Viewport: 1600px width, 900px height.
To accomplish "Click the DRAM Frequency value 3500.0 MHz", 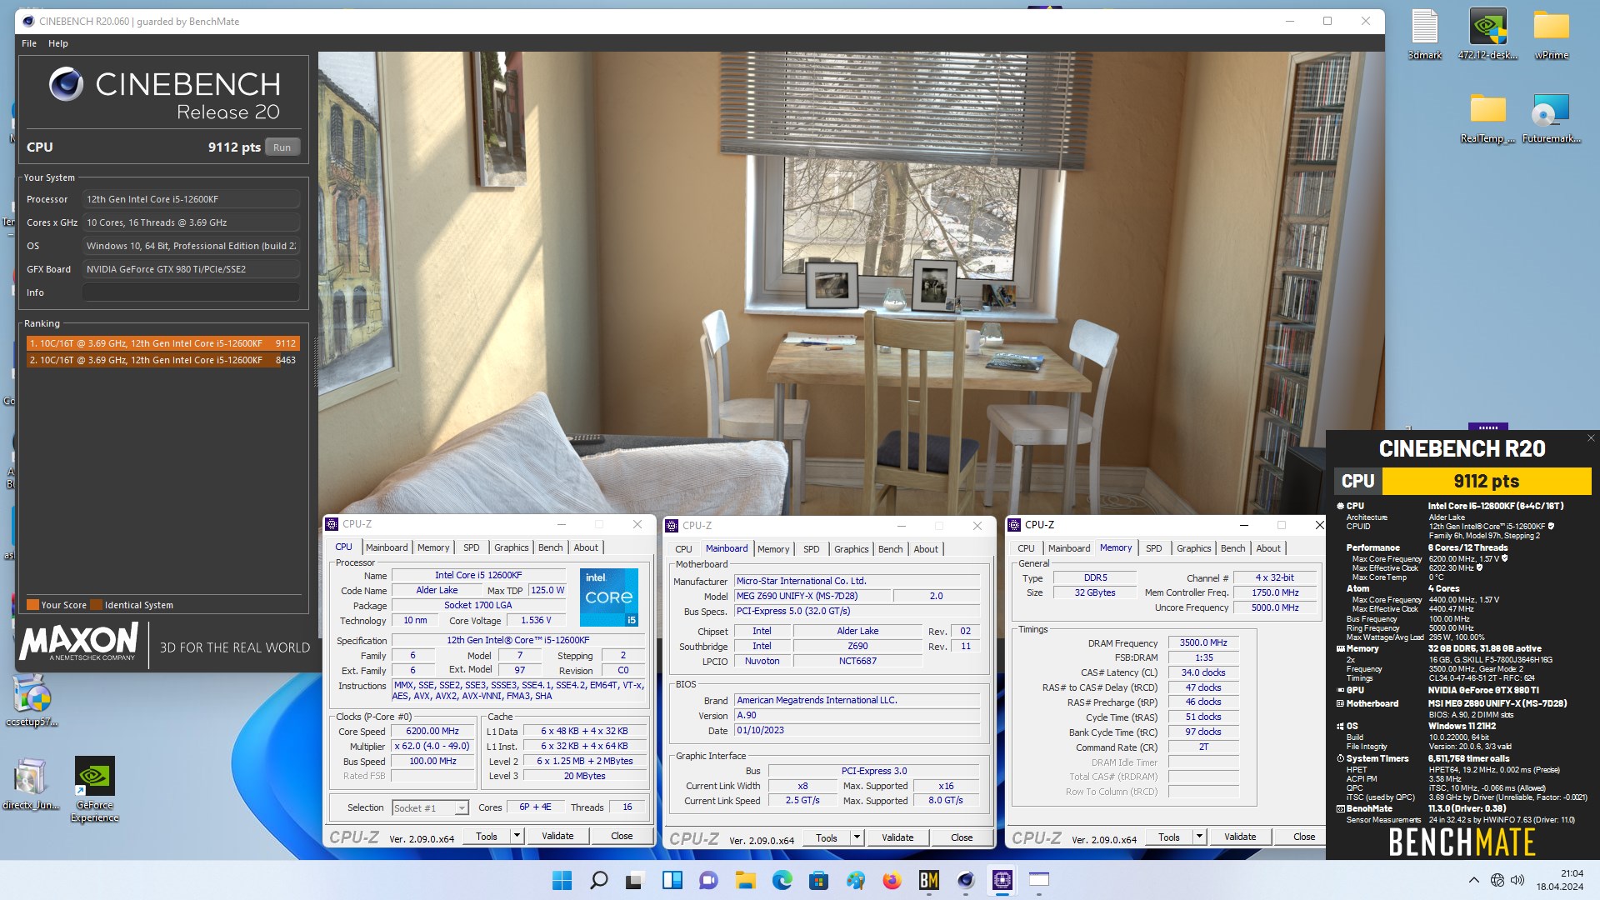I will click(x=1203, y=642).
